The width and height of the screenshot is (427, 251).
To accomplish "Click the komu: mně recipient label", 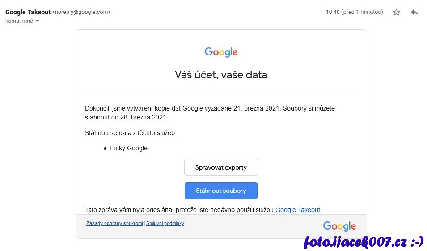I will click(x=19, y=21).
